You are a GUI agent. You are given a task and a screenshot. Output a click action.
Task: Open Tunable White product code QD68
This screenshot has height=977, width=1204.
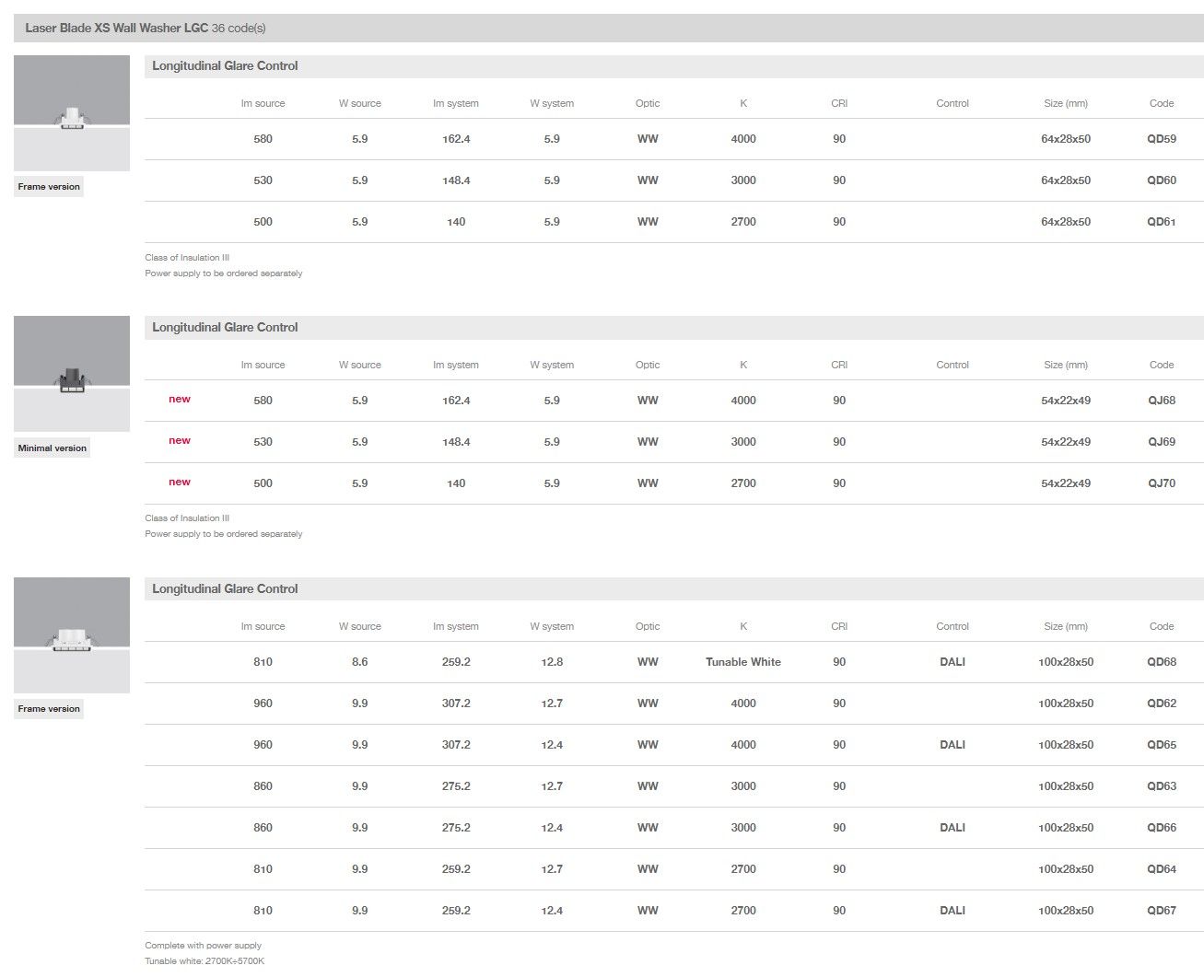tap(1161, 662)
